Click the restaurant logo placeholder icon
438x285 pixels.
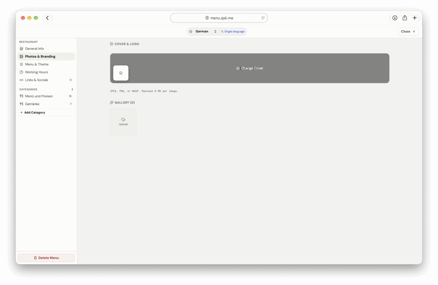pyautogui.click(x=121, y=73)
